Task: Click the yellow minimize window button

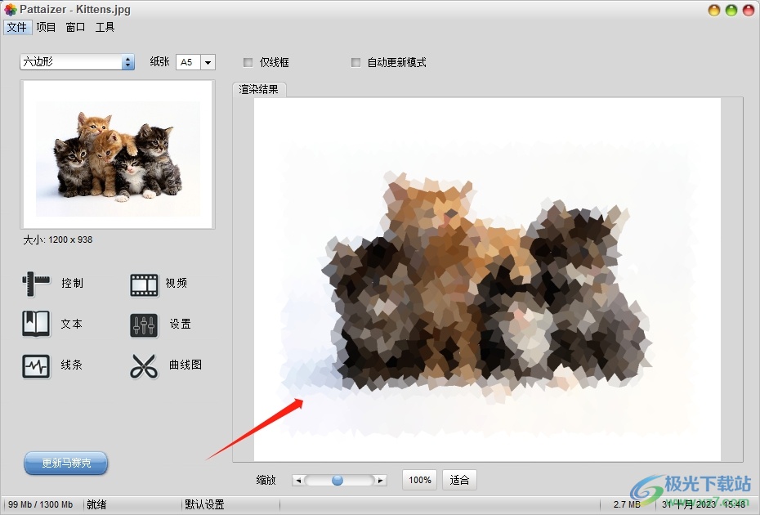Action: tap(714, 10)
